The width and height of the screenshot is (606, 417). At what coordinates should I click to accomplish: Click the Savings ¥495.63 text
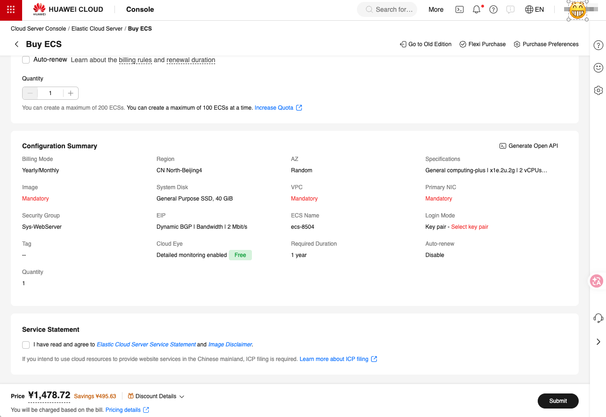coord(95,396)
